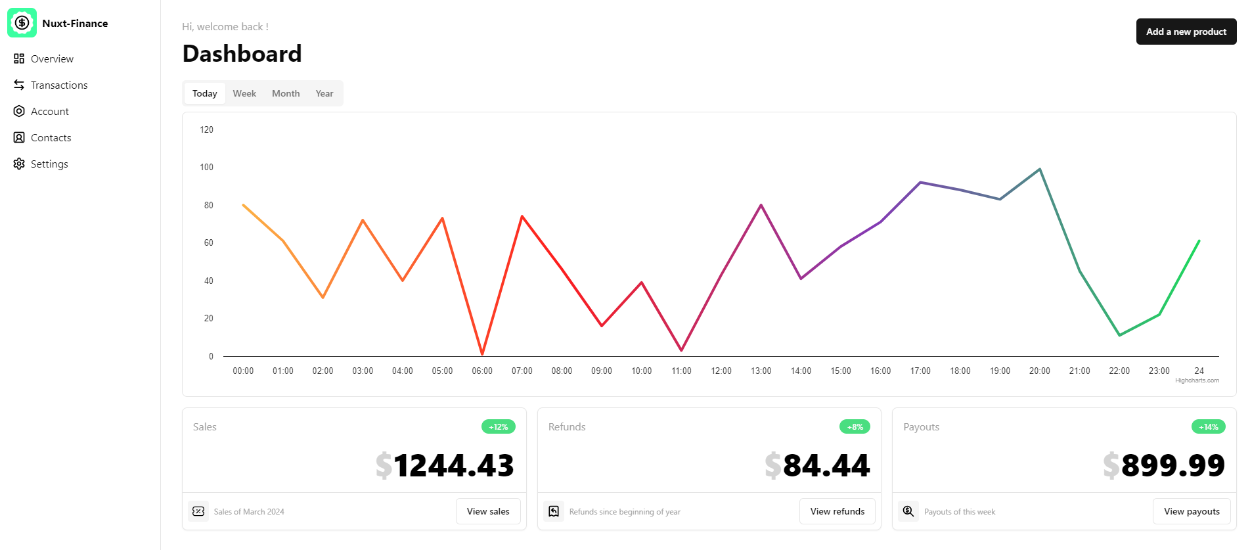Select the Month time range tab
The height and width of the screenshot is (550, 1250).
pyautogui.click(x=286, y=93)
